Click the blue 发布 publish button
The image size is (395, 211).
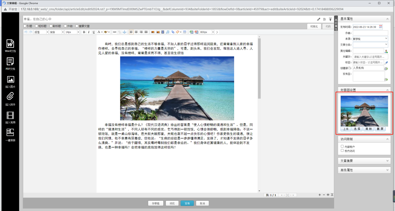point(187,204)
